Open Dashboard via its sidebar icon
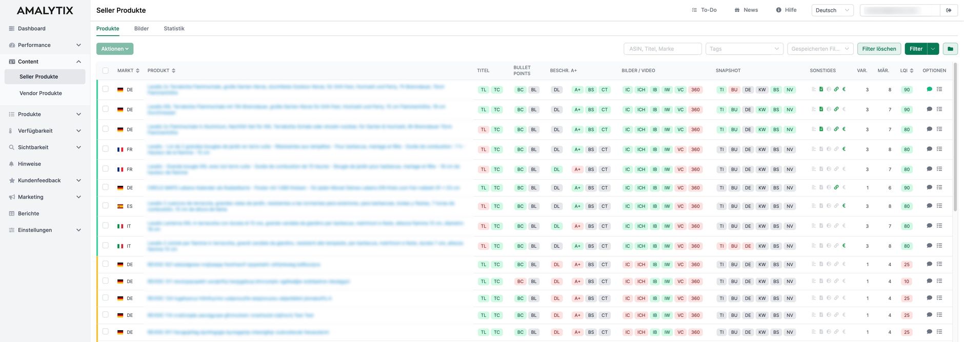The height and width of the screenshot is (342, 964). (x=12, y=29)
